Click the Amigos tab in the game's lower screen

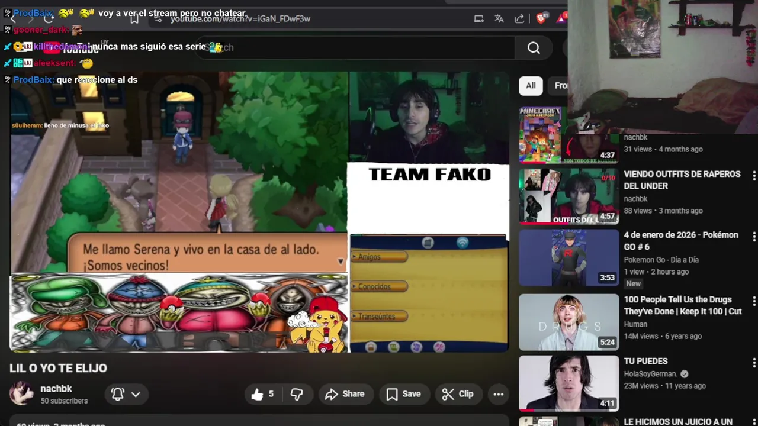click(380, 257)
